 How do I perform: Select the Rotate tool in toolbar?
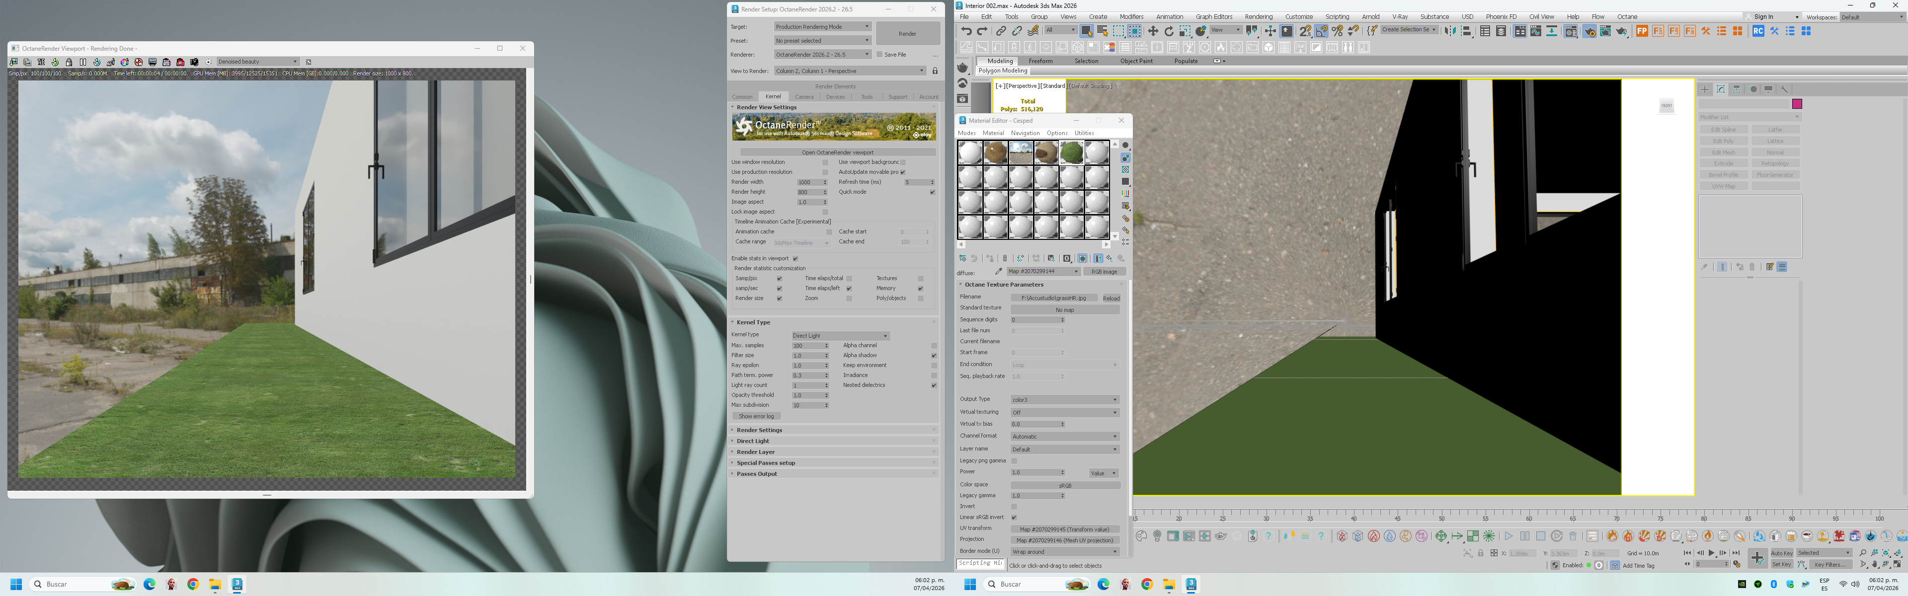click(x=1169, y=31)
